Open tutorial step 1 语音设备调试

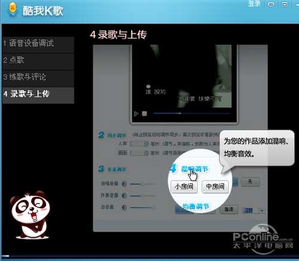(x=38, y=45)
